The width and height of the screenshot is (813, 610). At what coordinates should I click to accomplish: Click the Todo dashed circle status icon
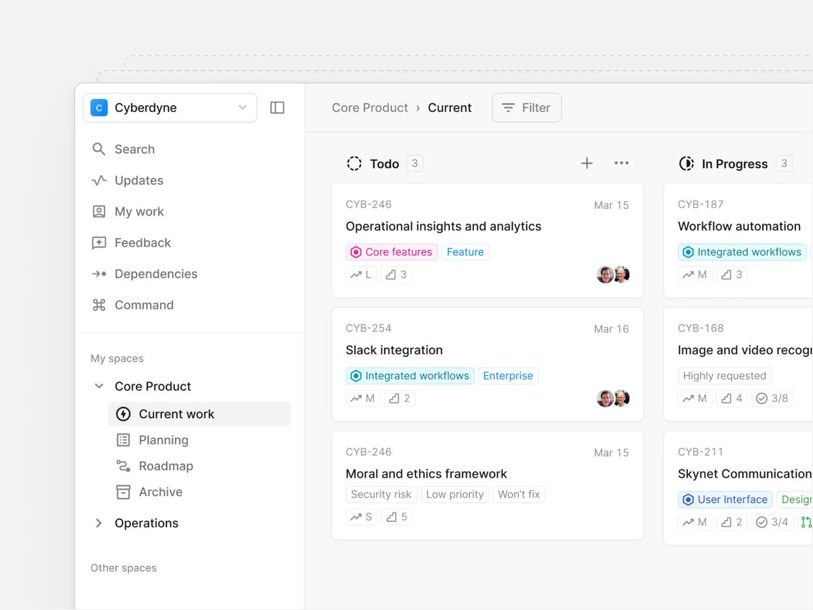[354, 163]
